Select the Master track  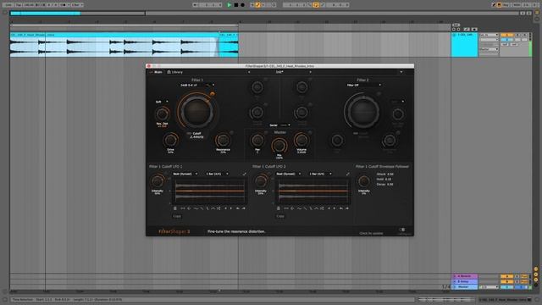(465, 286)
